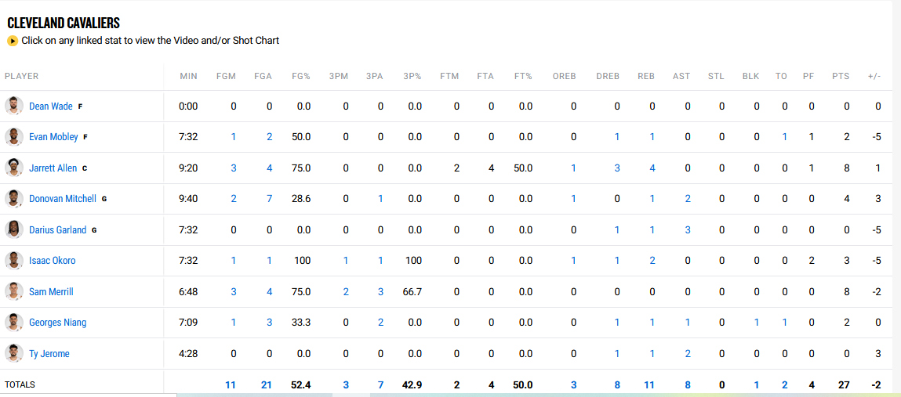Open team totals rebounds stat link
Image resolution: width=901 pixels, height=397 pixels.
click(649, 385)
